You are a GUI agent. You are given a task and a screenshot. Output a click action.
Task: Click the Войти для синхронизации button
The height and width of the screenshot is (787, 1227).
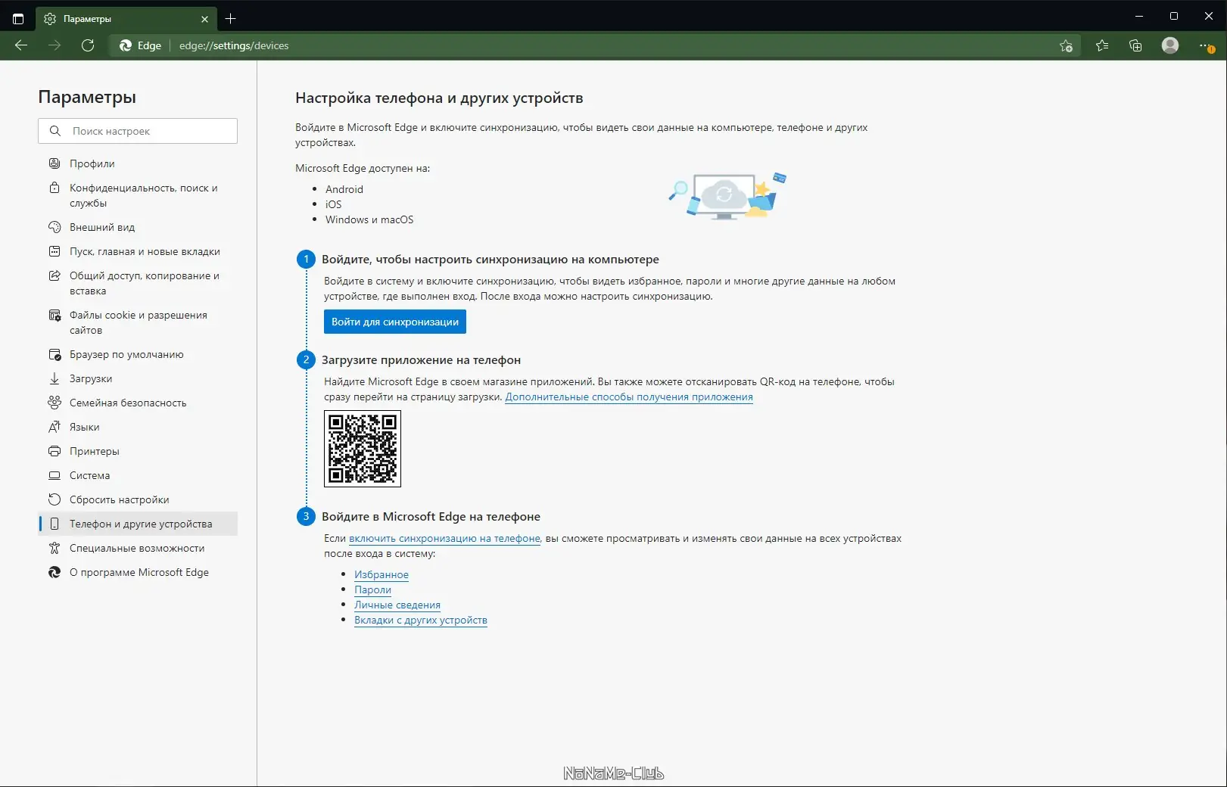tap(395, 322)
